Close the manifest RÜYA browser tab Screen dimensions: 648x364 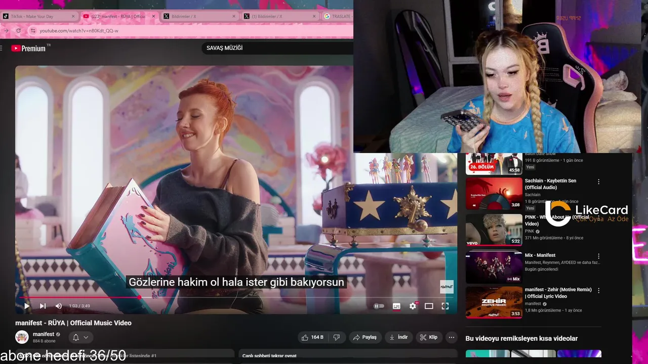click(153, 16)
